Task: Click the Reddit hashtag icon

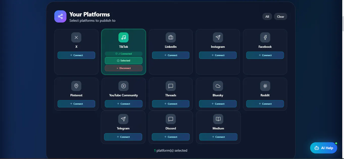Action: click(x=265, y=86)
